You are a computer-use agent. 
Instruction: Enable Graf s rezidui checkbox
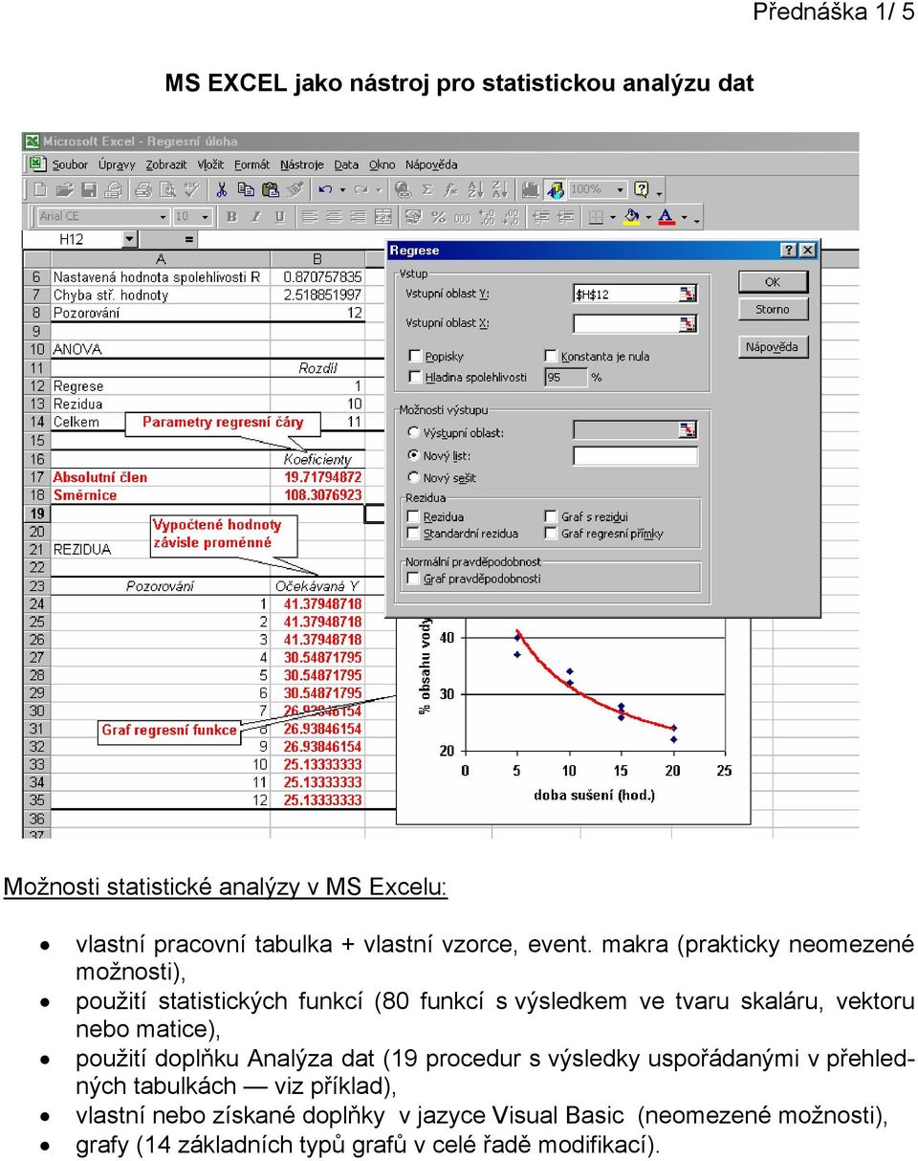coord(551,516)
